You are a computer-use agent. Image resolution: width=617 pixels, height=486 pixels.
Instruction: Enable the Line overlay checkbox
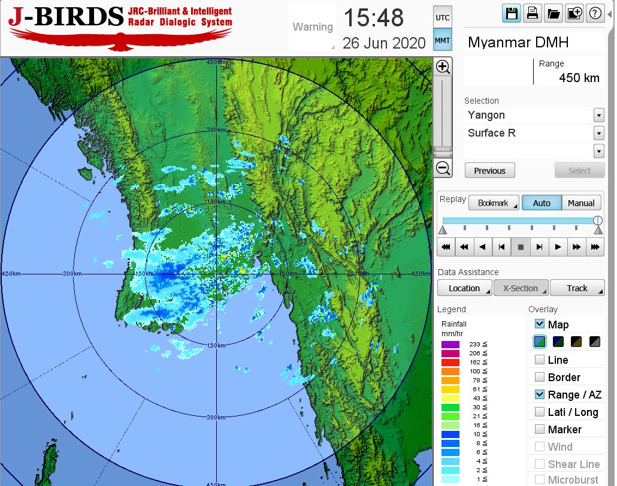[x=540, y=360]
